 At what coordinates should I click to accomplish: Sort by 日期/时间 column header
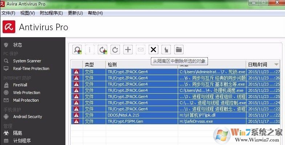point(263,64)
